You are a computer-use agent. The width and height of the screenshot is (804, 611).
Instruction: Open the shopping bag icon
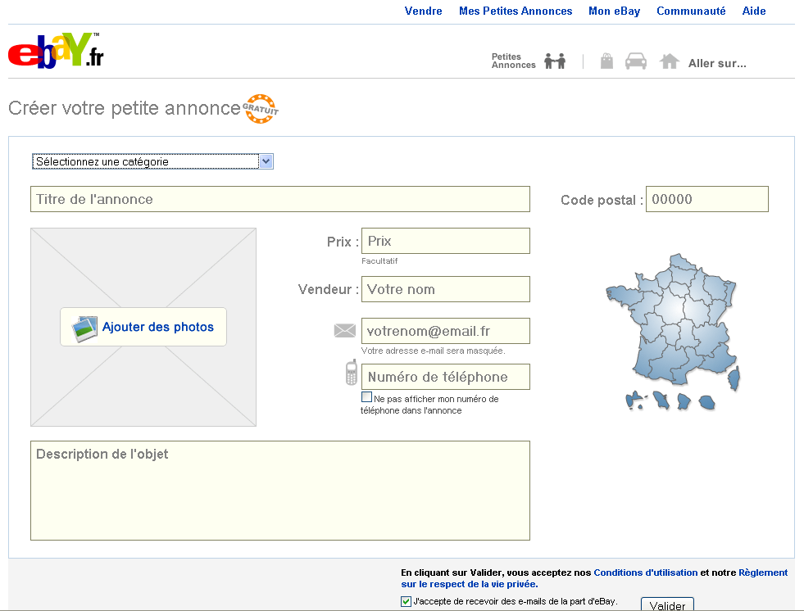point(606,61)
